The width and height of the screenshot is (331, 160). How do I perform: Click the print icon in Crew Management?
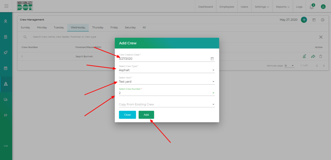(322, 20)
